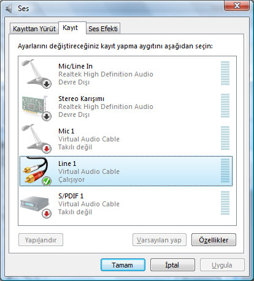This screenshot has height=281, width=254.
Task: Click the Yapılandır button
Action: coord(40,240)
